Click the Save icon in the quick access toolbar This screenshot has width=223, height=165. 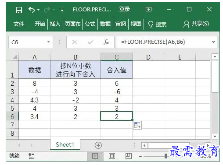point(19,10)
